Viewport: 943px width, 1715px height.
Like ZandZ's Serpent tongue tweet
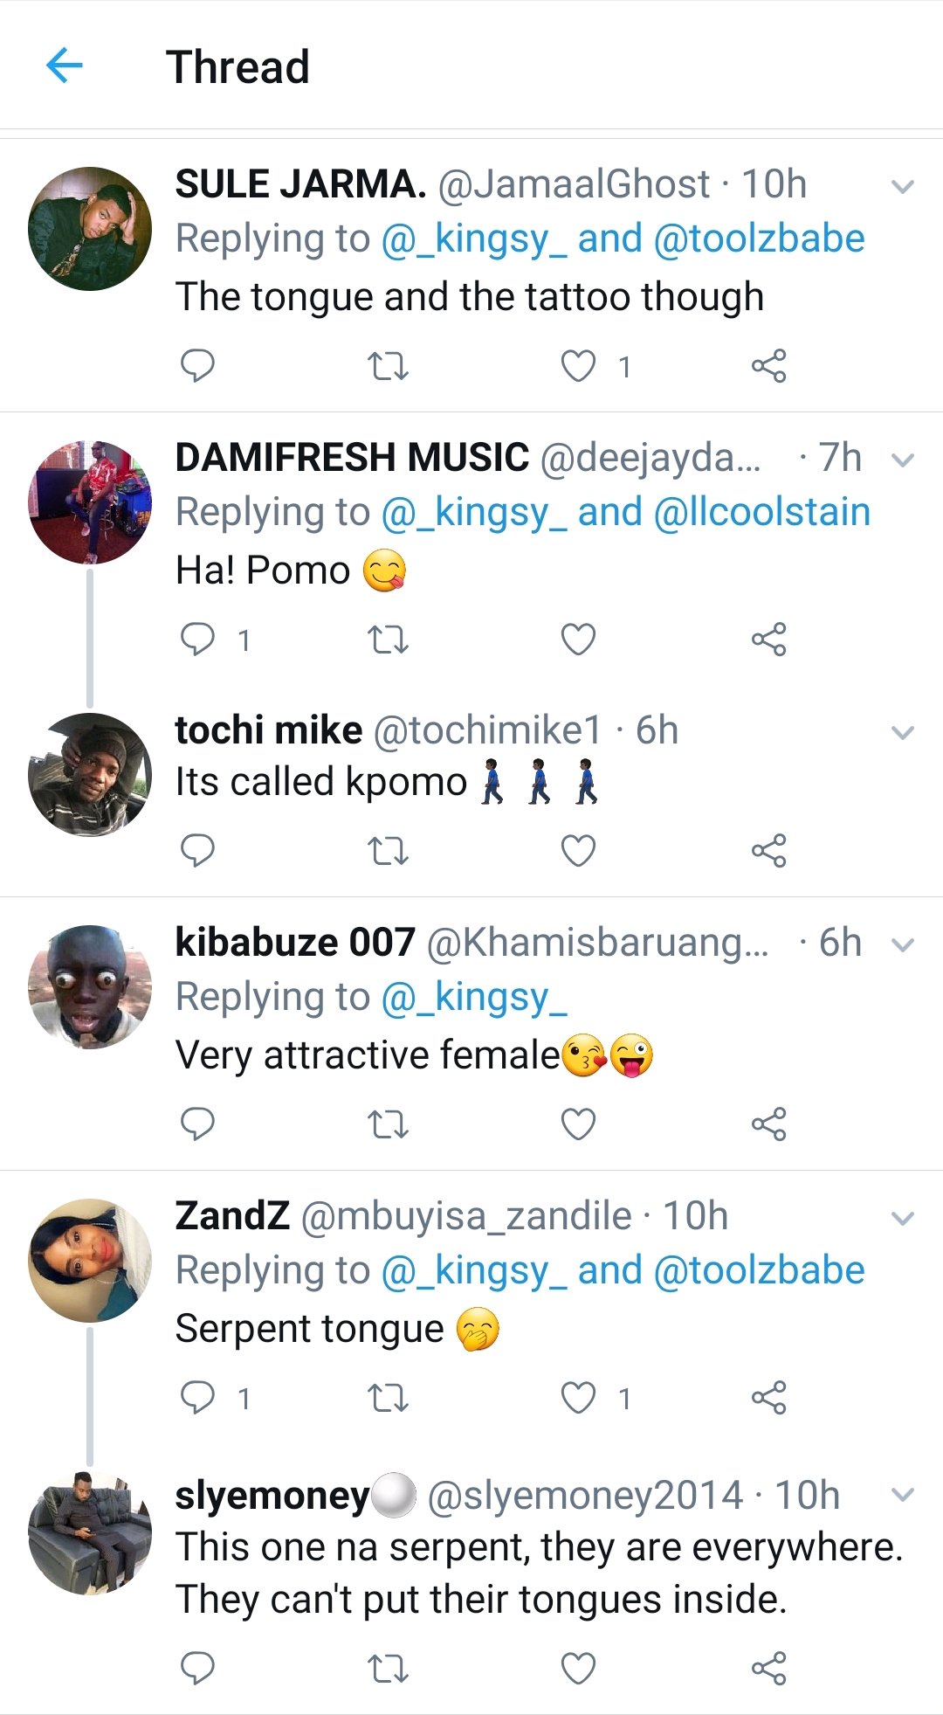point(578,1397)
